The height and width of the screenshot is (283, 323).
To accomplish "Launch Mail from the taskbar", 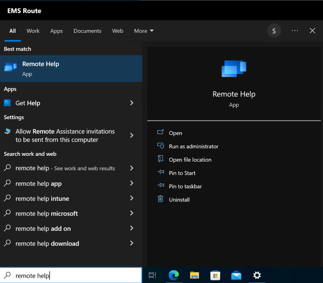I will (236, 275).
